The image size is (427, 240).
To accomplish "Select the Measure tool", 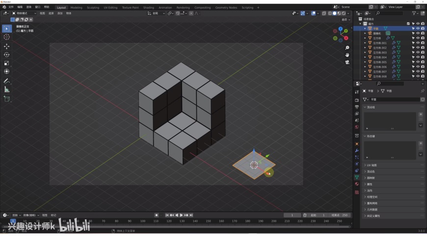I will coord(7,89).
